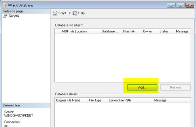
Task: Click the Connection section header
Action: [26, 105]
